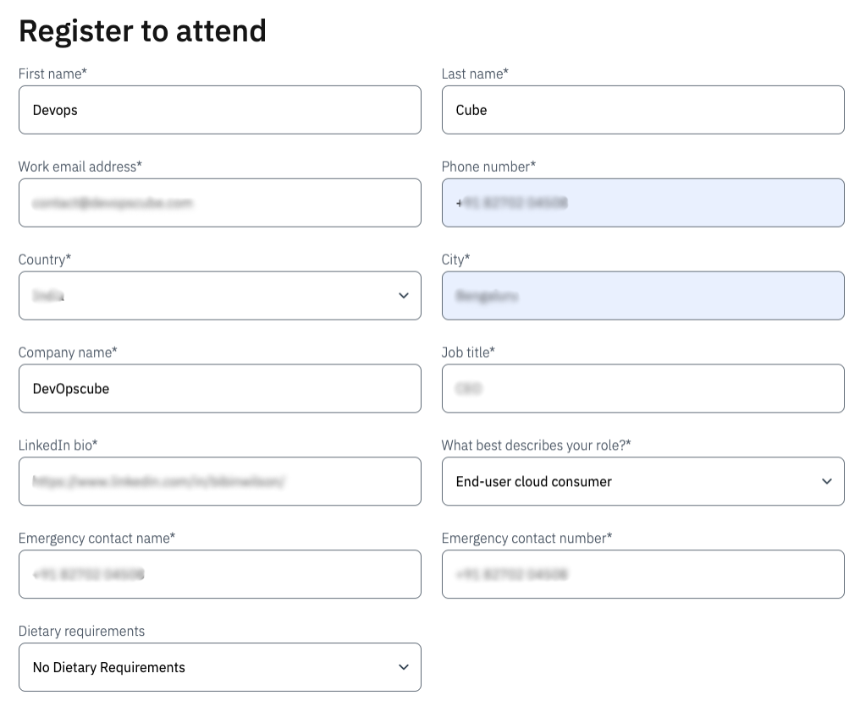Click the Dietary requirements chevron arrow
This screenshot has width=860, height=706.
point(404,667)
